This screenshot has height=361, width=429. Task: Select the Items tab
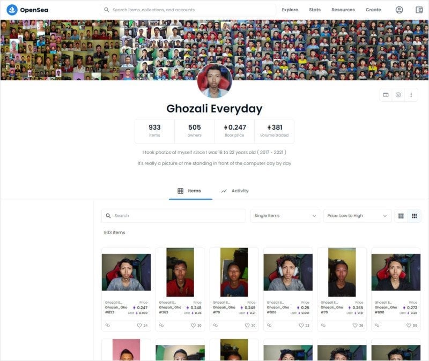(x=189, y=191)
